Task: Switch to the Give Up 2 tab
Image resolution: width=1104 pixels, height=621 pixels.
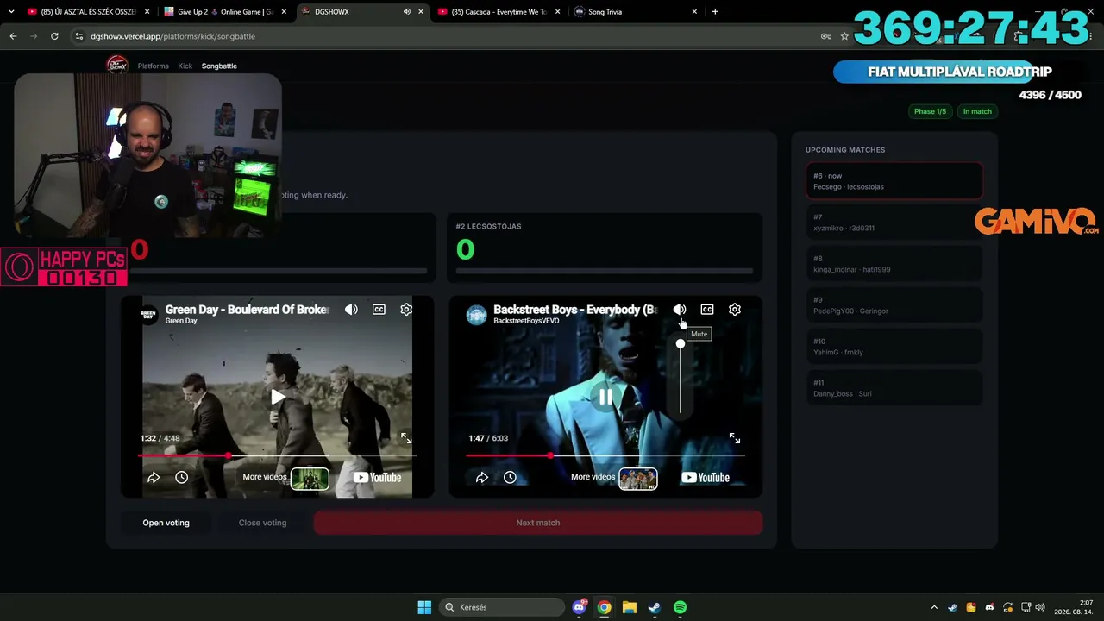Action: point(225,12)
